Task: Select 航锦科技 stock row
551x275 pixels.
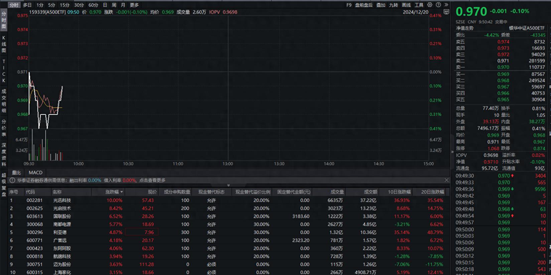Action: pyautogui.click(x=229, y=256)
